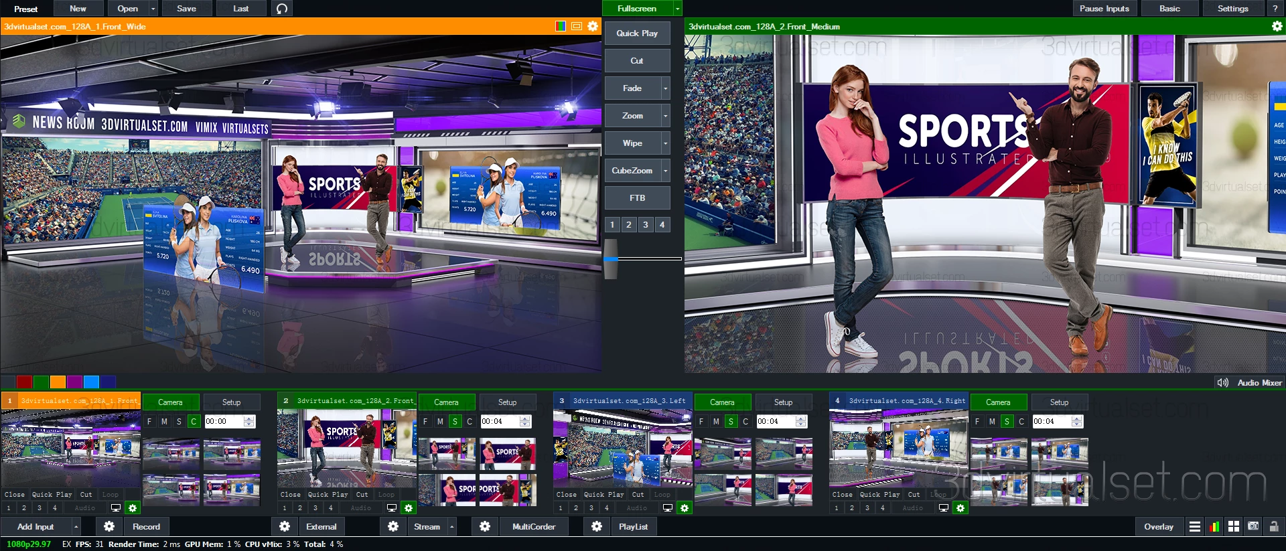Image resolution: width=1286 pixels, height=551 pixels.
Task: Click monitor output icon on input 3
Action: point(668,508)
